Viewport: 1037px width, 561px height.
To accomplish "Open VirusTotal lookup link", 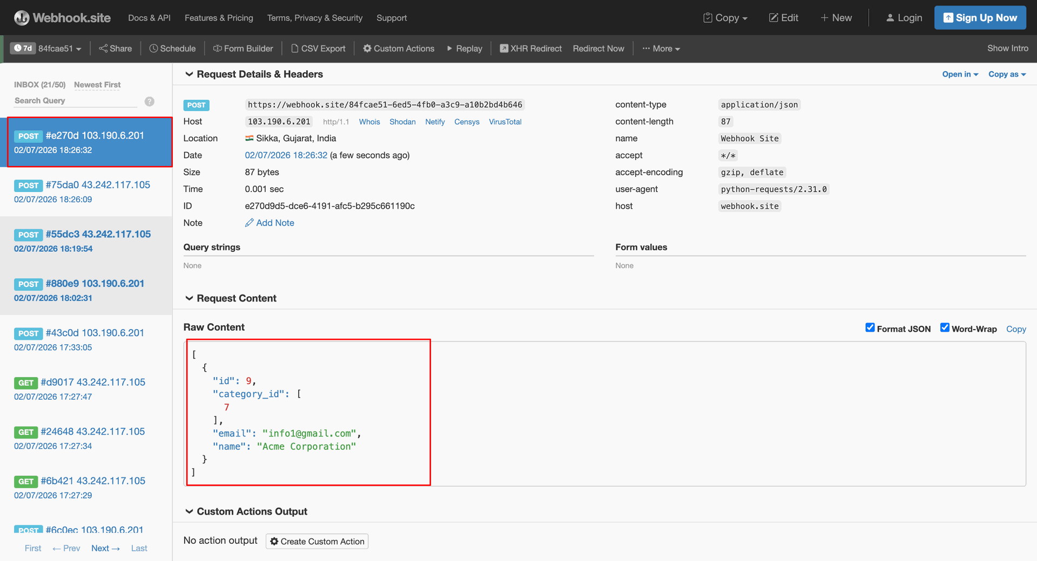I will click(x=505, y=122).
